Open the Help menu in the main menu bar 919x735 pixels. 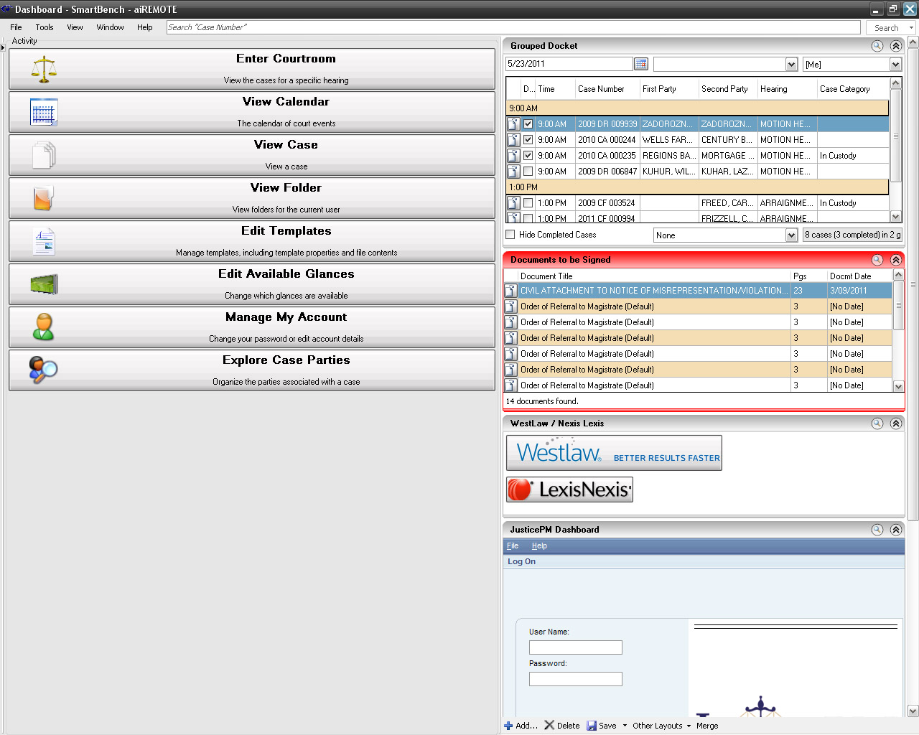(145, 27)
